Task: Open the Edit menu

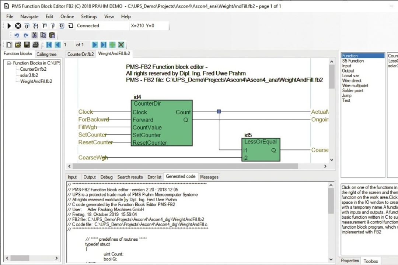Action: [x=49, y=17]
